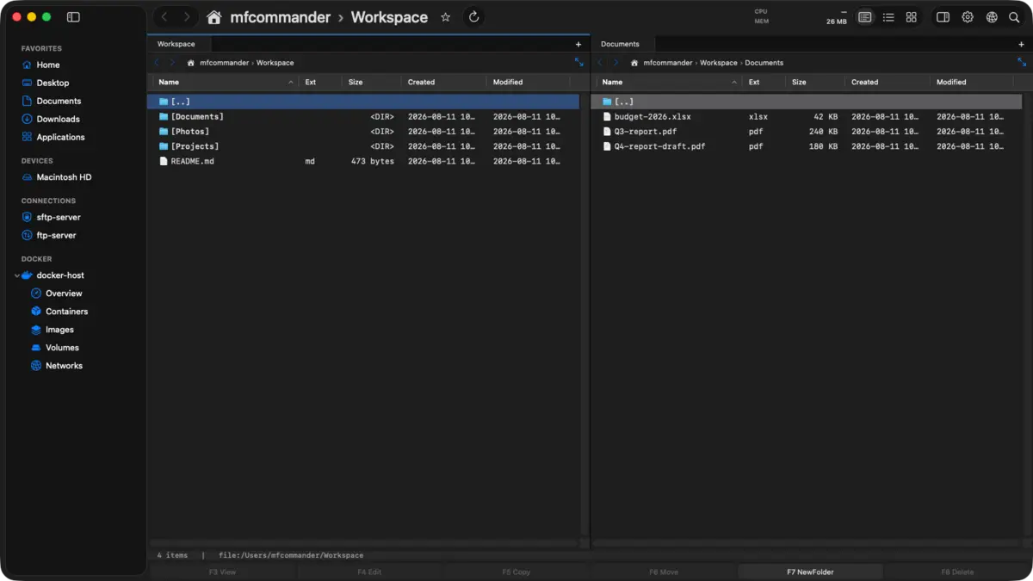Viewport: 1033px width, 581px height.
Task: Select README.md file
Action: point(363,161)
